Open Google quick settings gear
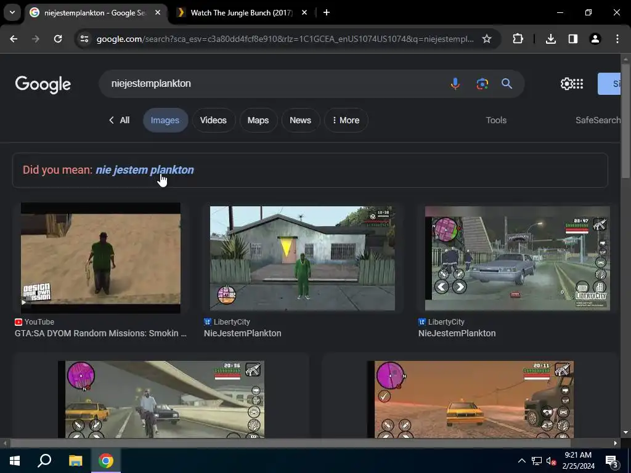 567,84
